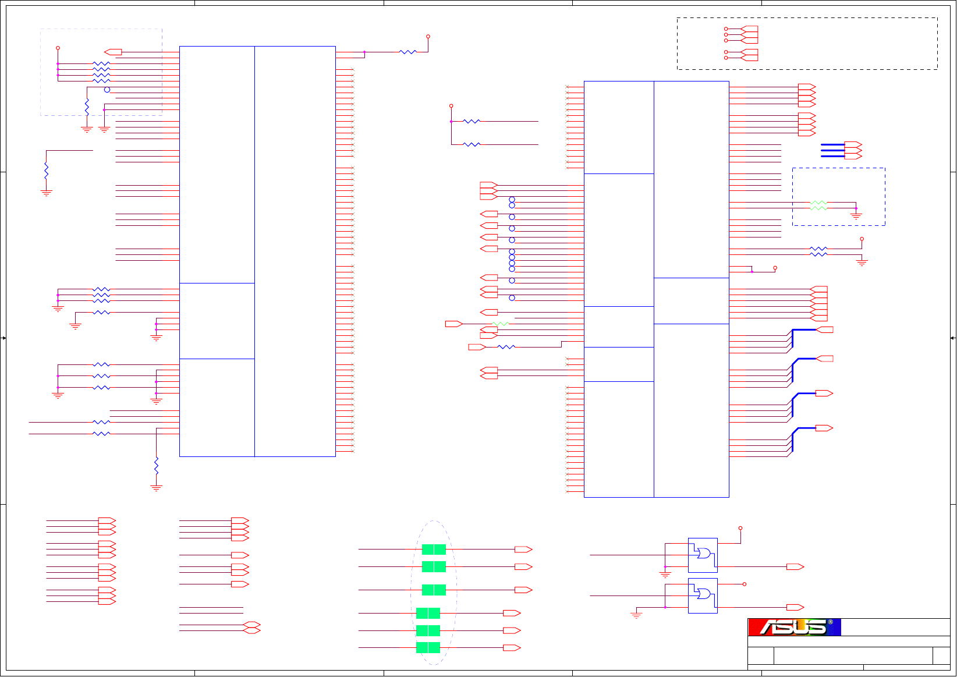
Task: Select the output port of the lower OR gate
Action: click(x=795, y=607)
